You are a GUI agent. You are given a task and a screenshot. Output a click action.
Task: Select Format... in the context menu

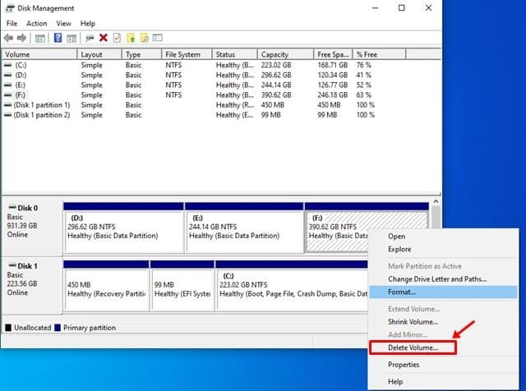tap(443, 292)
